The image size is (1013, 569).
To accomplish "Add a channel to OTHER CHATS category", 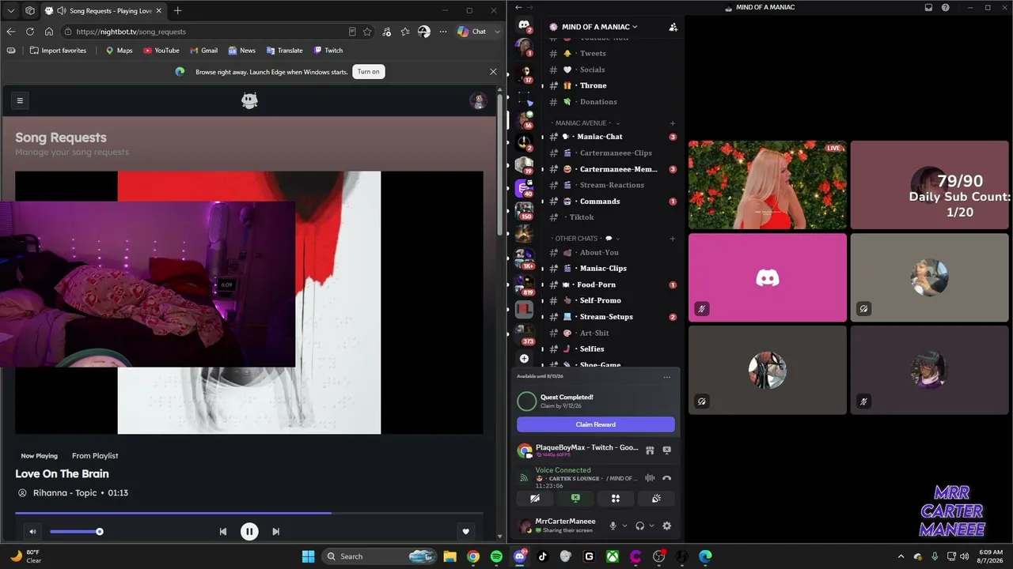I will click(x=673, y=238).
